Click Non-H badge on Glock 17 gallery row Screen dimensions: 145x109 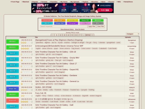click(x=12, y=65)
